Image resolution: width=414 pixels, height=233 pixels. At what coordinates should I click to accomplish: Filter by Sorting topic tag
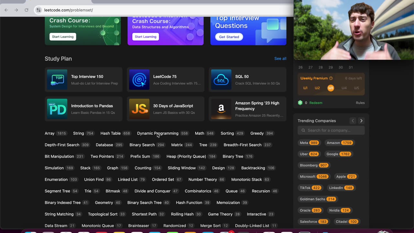[x=232, y=133]
